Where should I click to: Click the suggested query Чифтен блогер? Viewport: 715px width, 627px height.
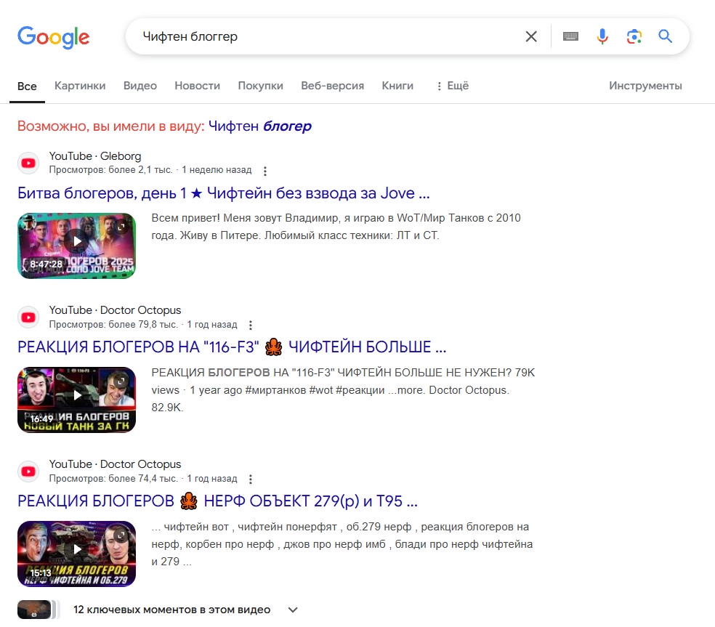(x=260, y=126)
